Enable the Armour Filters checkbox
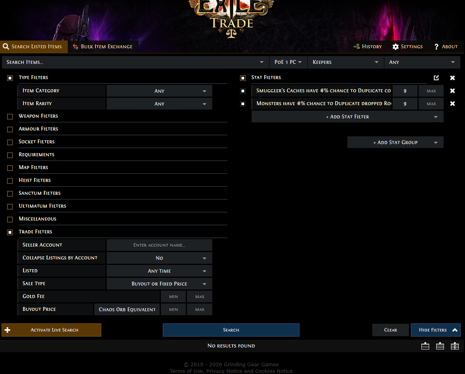This screenshot has height=374, width=465. [x=10, y=129]
